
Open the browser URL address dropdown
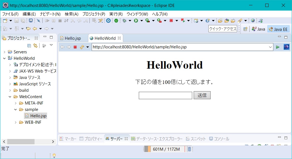270,47
